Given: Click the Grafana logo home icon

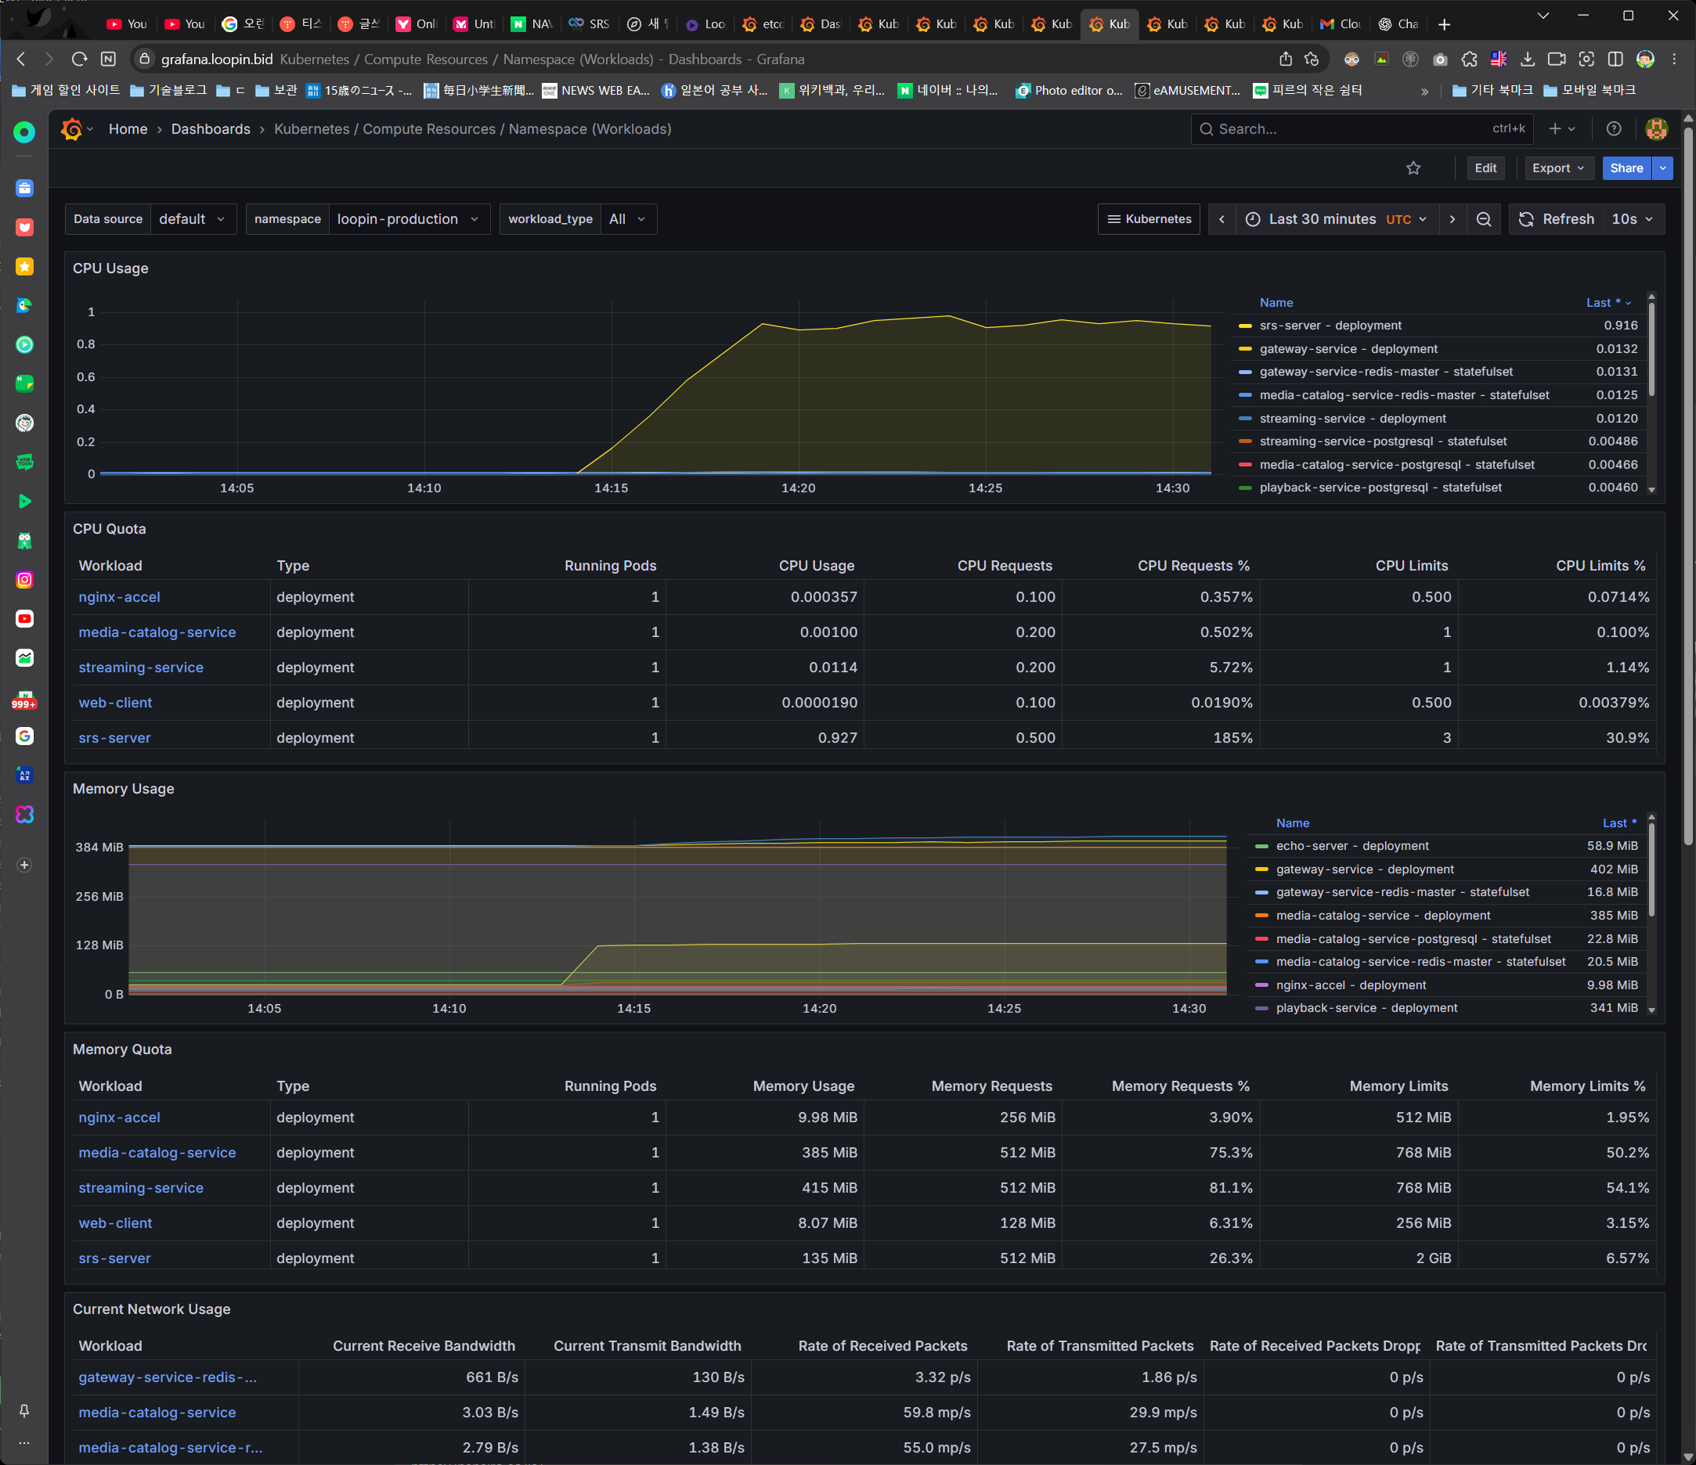Looking at the screenshot, I should [72, 129].
